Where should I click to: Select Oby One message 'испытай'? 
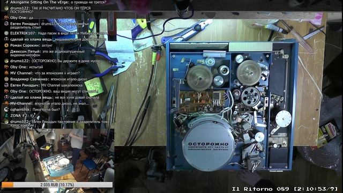click(36, 67)
